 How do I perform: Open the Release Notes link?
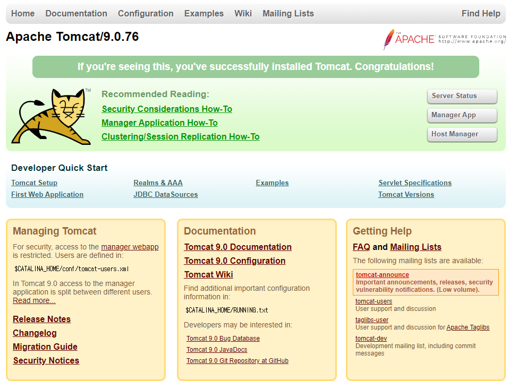[41, 319]
